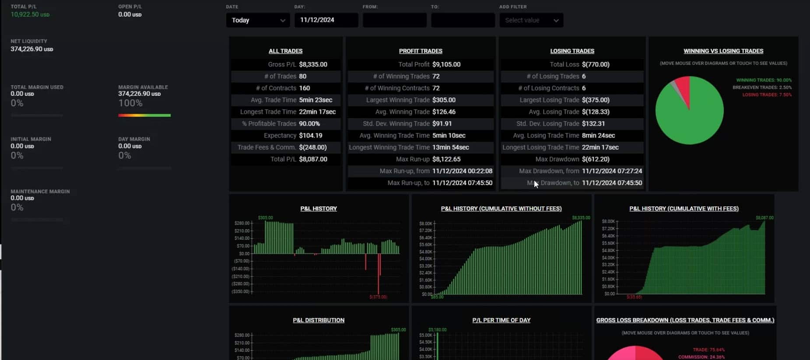Click the % Profitable Trades value 90.00%
Viewport: 810px width, 360px height.
click(310, 124)
